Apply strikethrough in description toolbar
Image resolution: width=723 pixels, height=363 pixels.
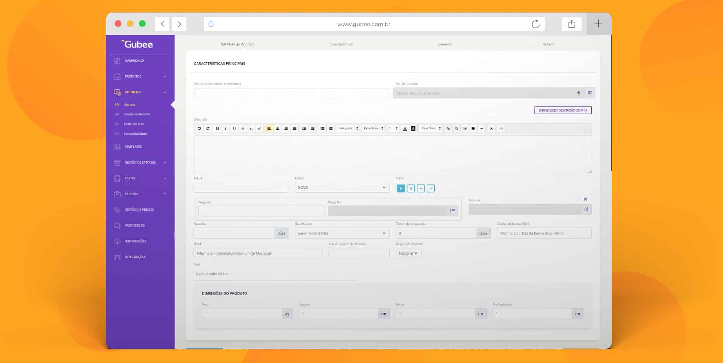(242, 128)
